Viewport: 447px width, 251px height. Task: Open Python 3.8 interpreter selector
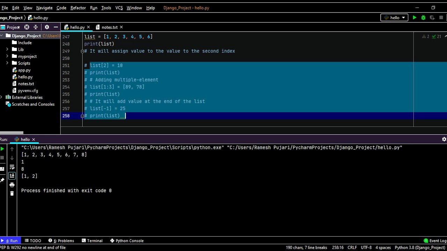point(420,248)
